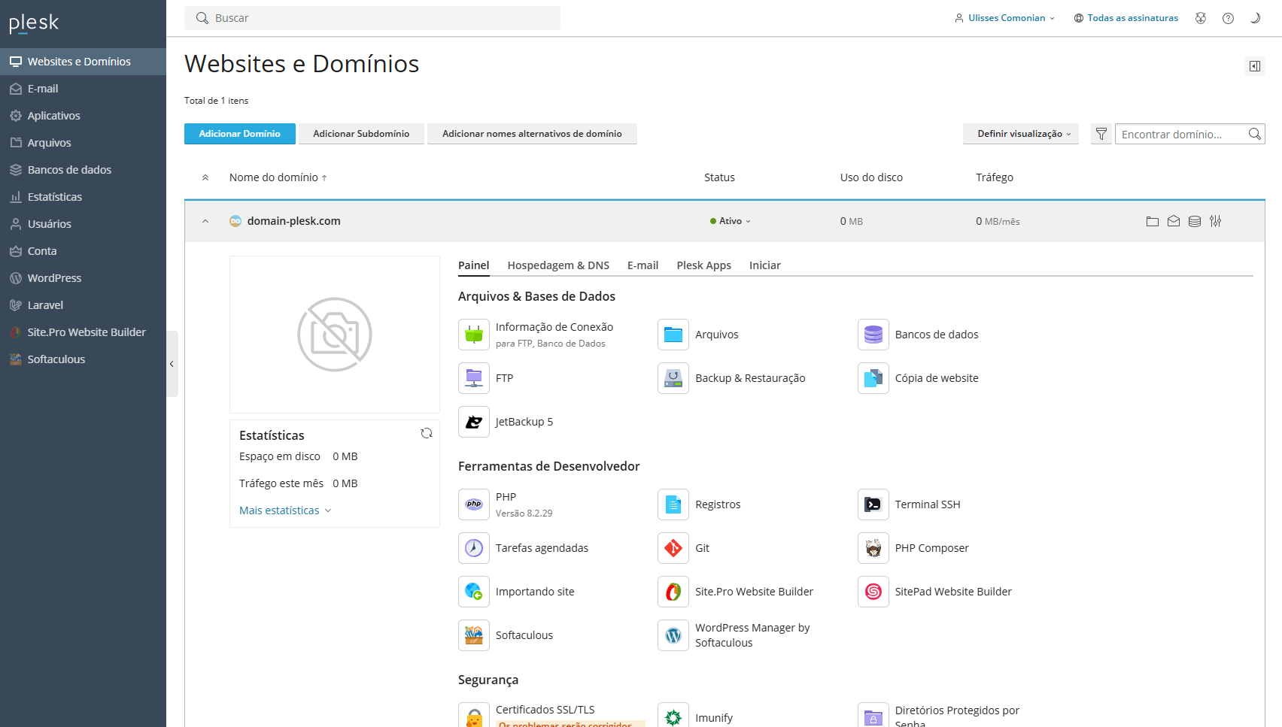Open the SitePad Website Builder icon
Screen dimensions: 1282x727
click(x=873, y=592)
